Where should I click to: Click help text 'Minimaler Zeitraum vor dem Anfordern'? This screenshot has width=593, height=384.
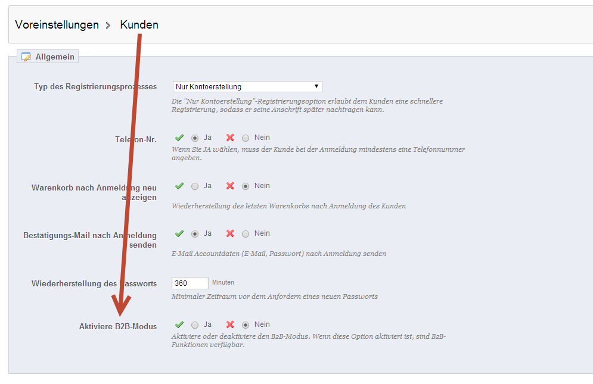tap(275, 296)
